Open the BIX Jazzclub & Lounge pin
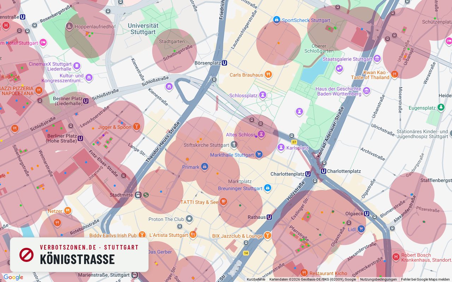 [268, 235]
